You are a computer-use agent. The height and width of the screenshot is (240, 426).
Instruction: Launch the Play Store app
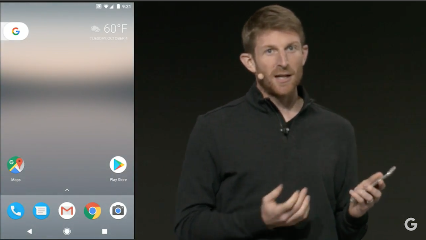pyautogui.click(x=118, y=165)
